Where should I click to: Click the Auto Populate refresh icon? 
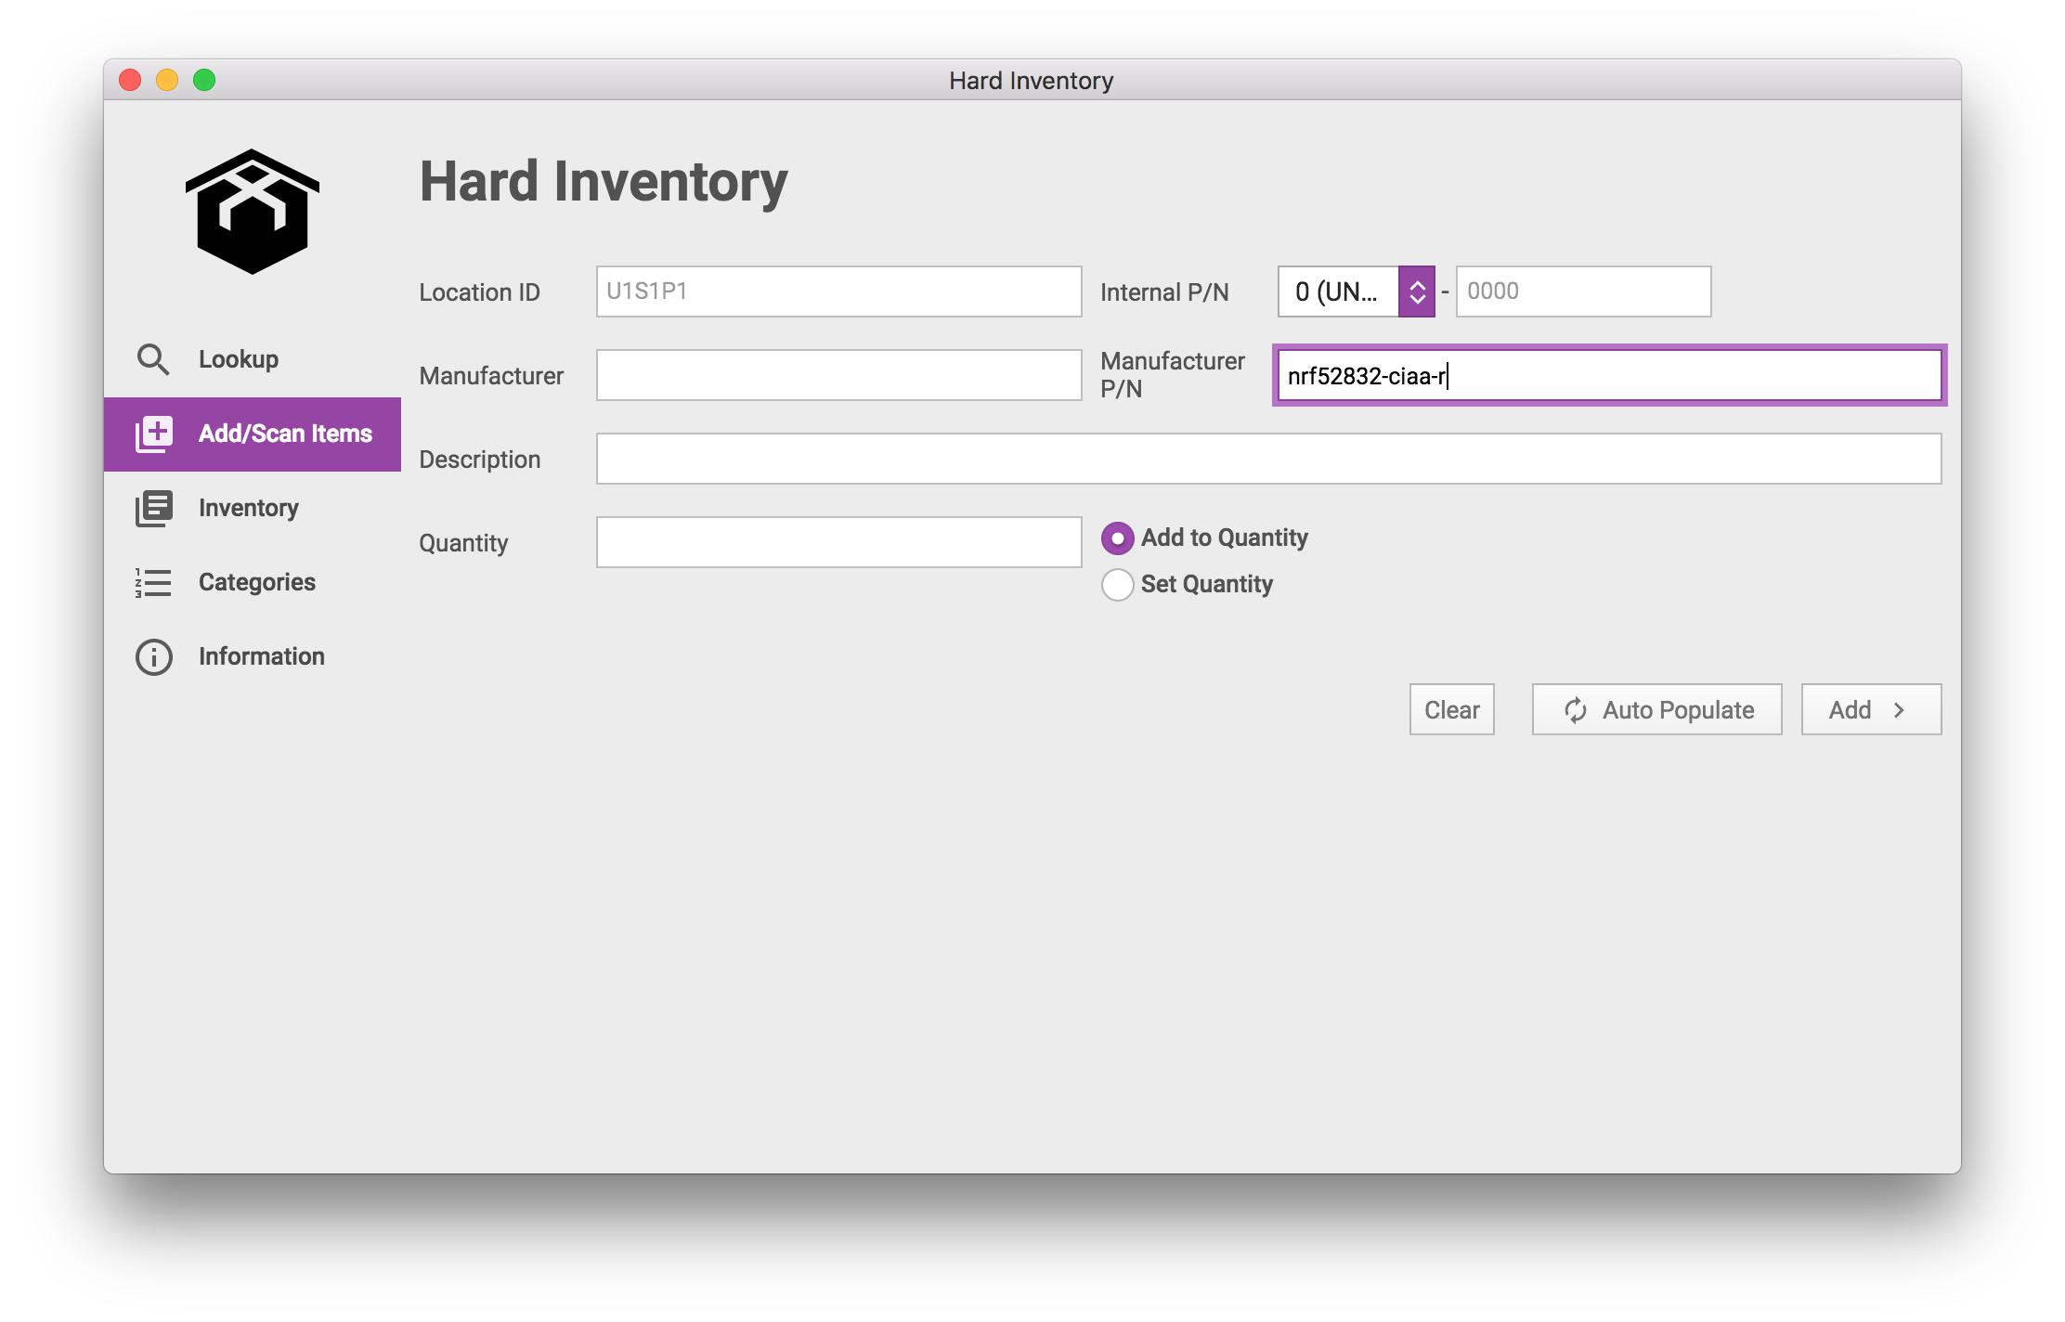[x=1576, y=710]
